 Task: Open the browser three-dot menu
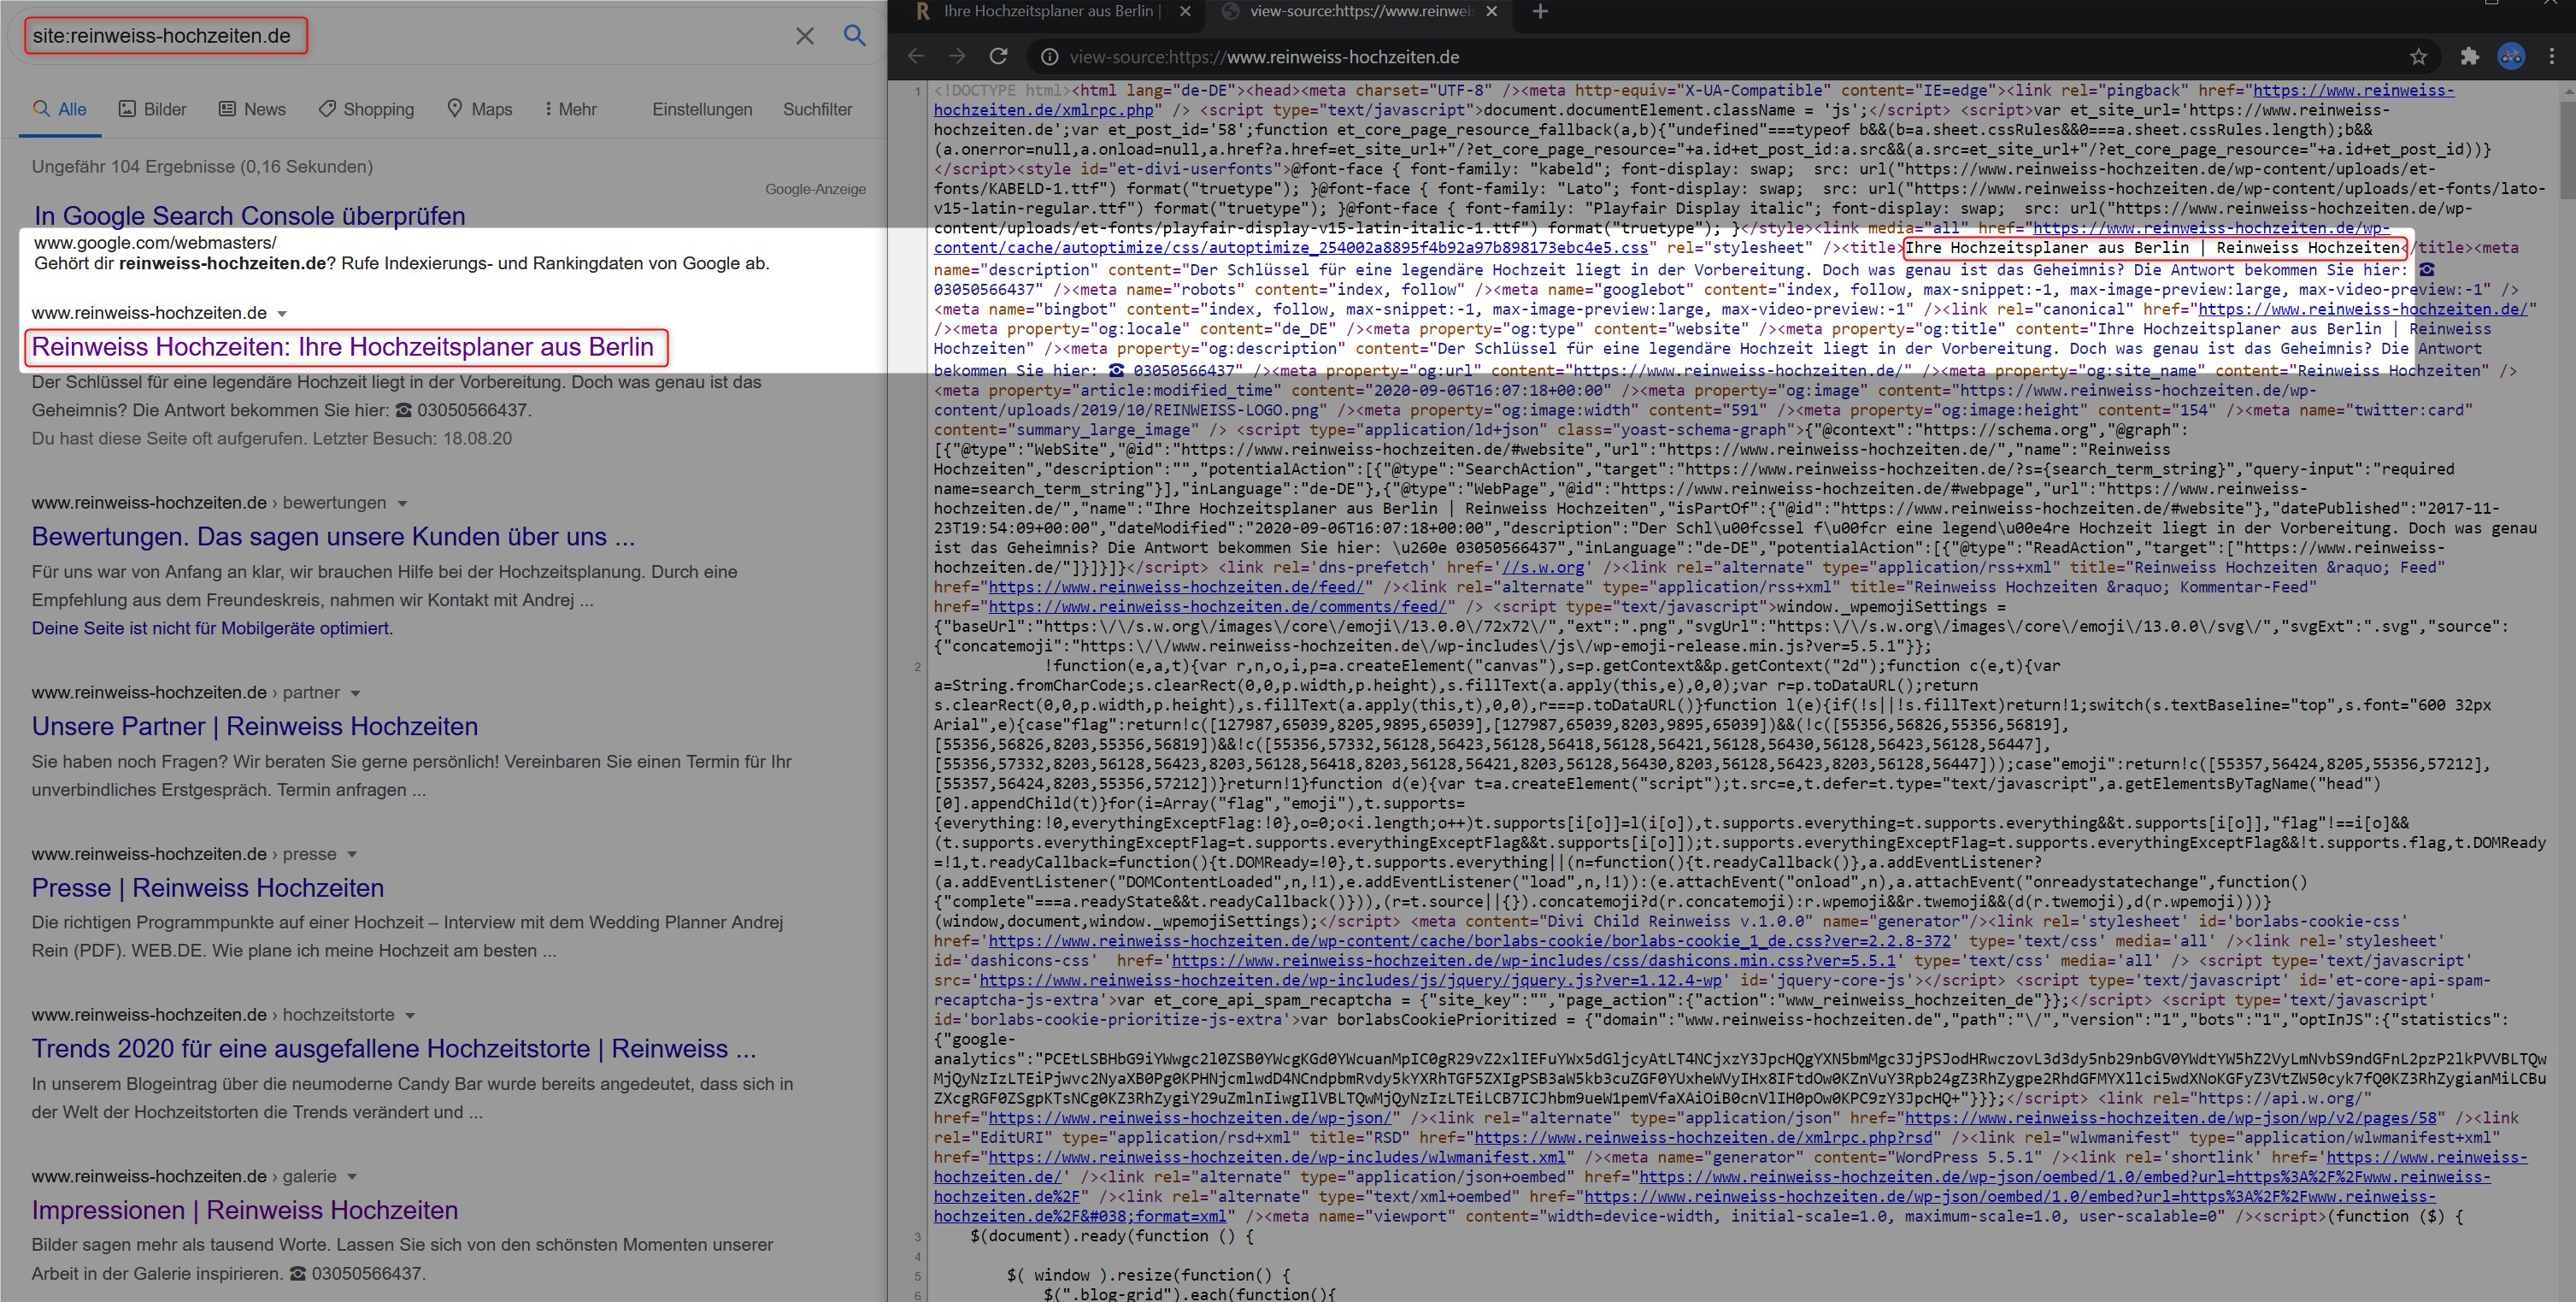click(x=2551, y=56)
